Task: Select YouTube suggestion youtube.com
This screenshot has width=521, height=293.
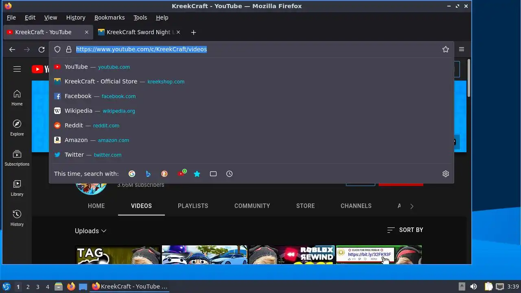Action: coord(251,67)
